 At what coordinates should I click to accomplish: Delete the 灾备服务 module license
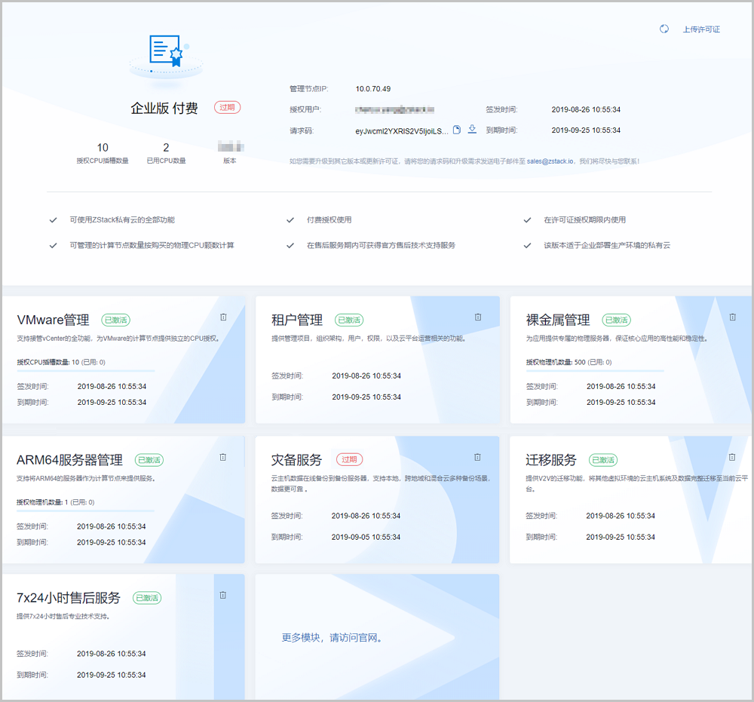(478, 457)
